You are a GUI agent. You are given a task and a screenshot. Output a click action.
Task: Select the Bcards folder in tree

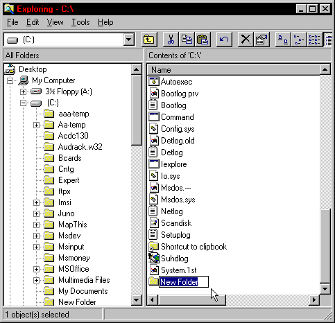click(70, 158)
